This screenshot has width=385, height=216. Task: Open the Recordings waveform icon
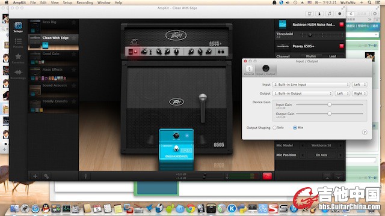[x=18, y=74]
